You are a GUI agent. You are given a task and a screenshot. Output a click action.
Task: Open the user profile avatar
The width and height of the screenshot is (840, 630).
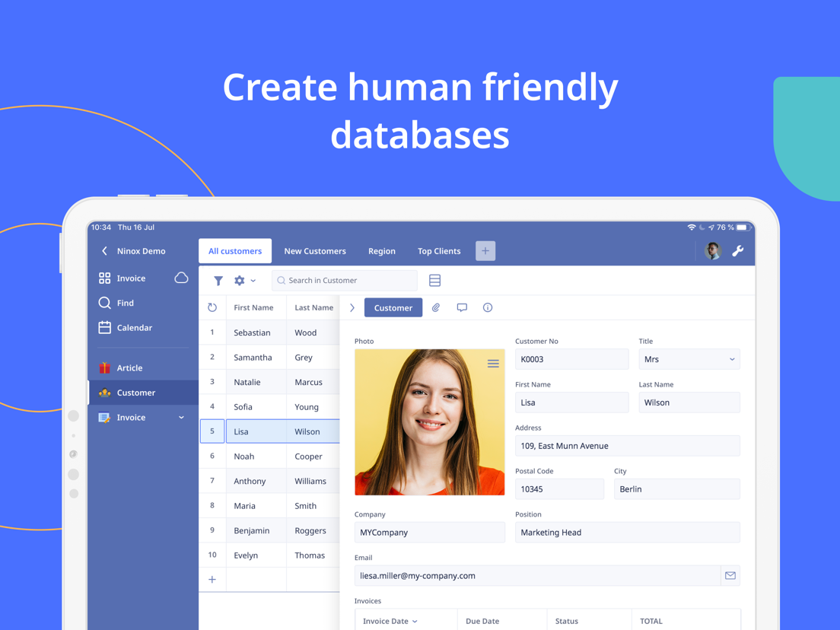pos(712,251)
